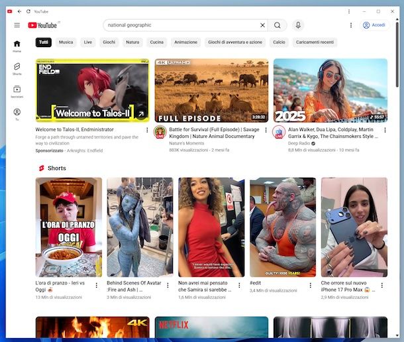Open the blue iPhone short thumbnail

click(x=354, y=227)
